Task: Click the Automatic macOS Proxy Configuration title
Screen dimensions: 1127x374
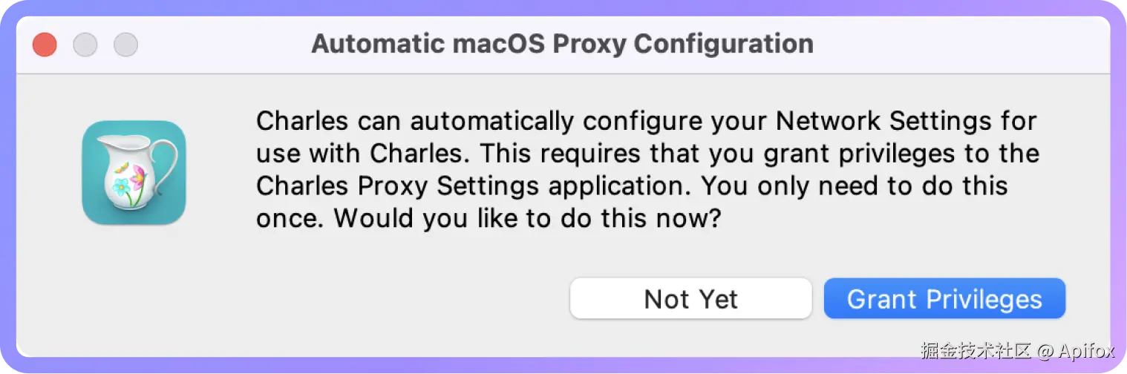Action: coord(562,44)
